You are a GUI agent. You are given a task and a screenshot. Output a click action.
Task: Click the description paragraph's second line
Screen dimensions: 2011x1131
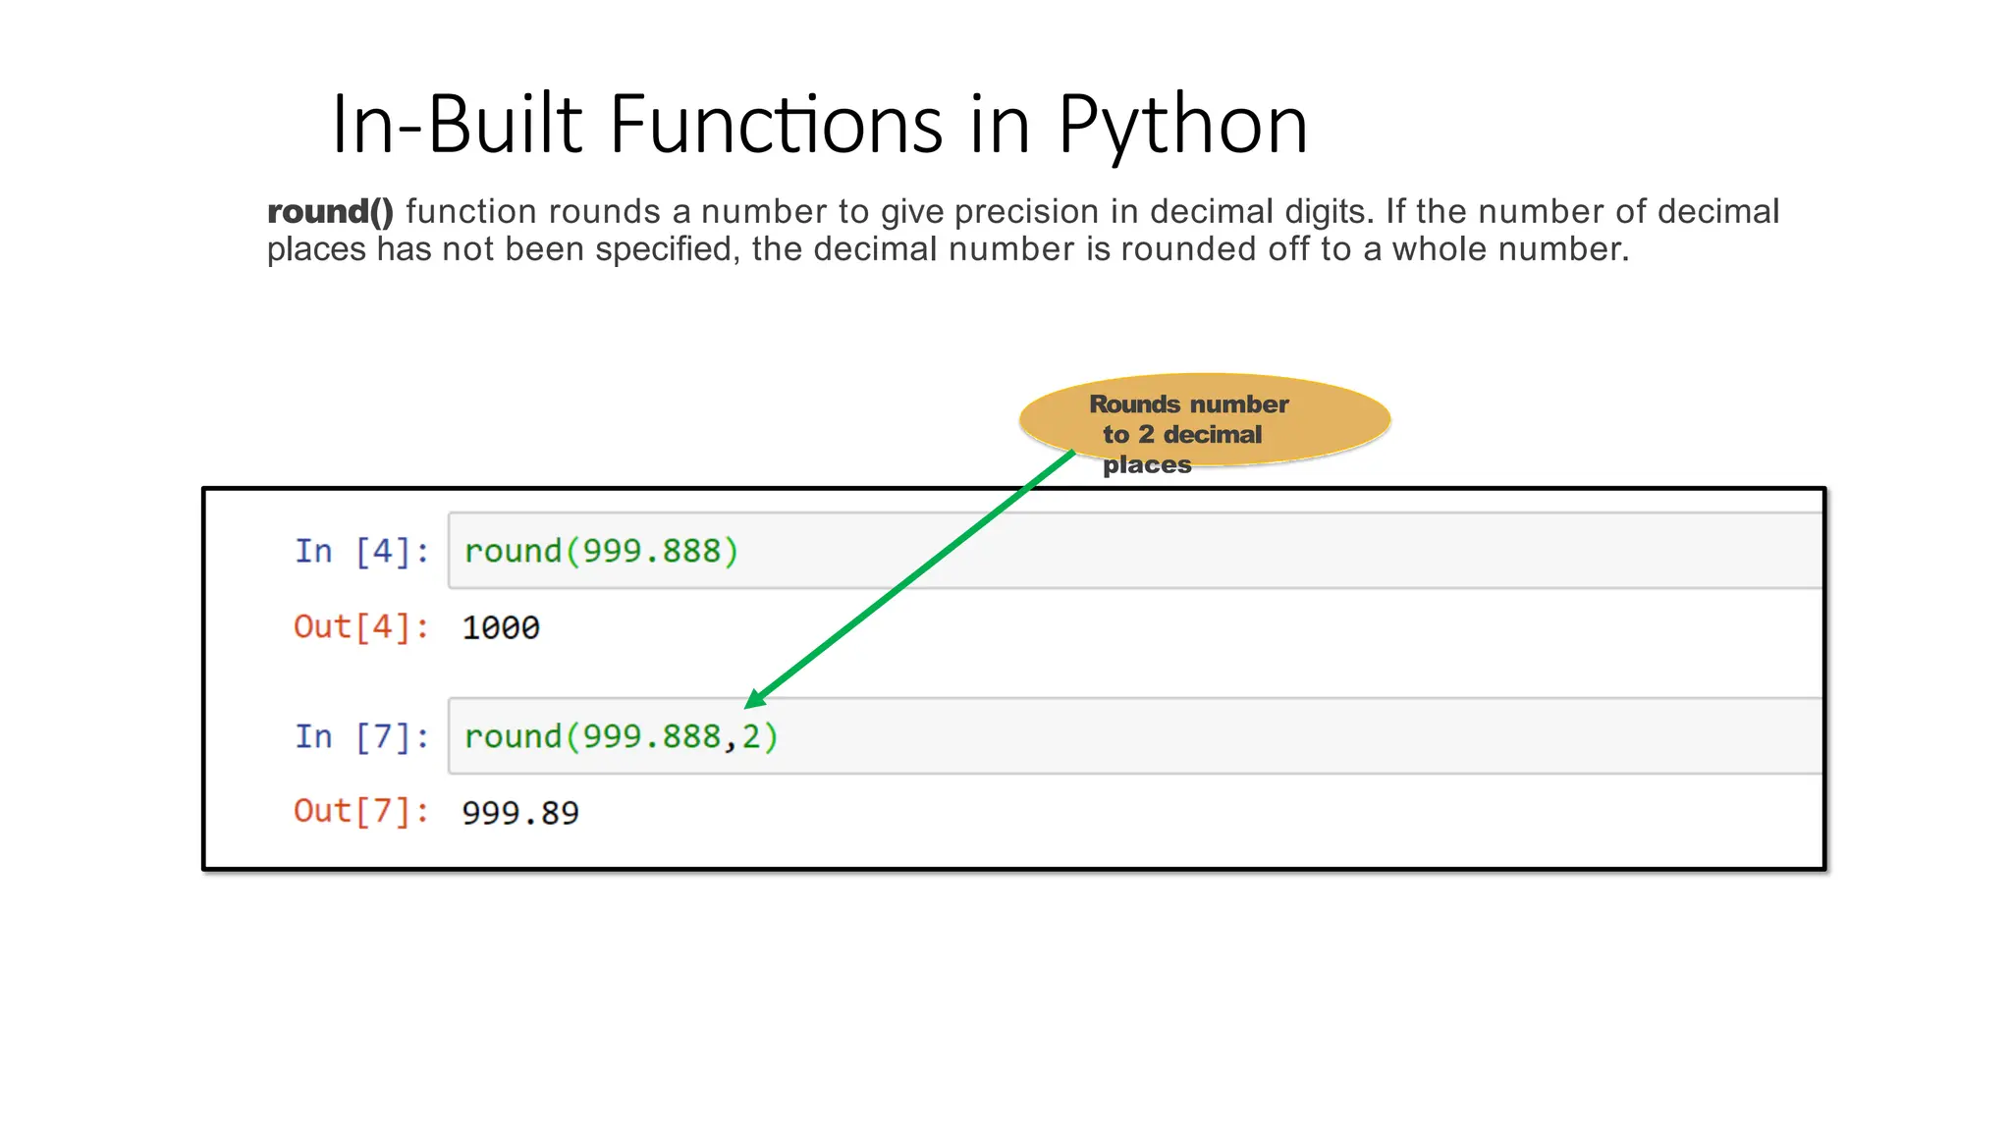[947, 249]
